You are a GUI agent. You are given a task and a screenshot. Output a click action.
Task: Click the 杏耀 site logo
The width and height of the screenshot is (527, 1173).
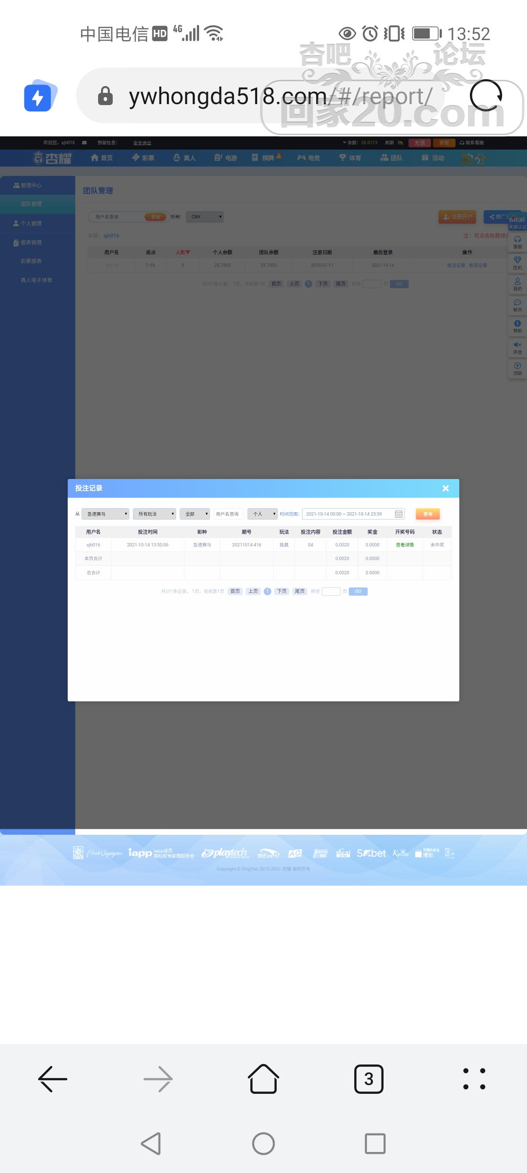[52, 158]
